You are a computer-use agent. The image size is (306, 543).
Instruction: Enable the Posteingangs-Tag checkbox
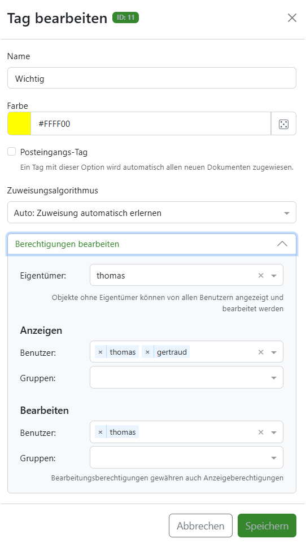[12, 152]
